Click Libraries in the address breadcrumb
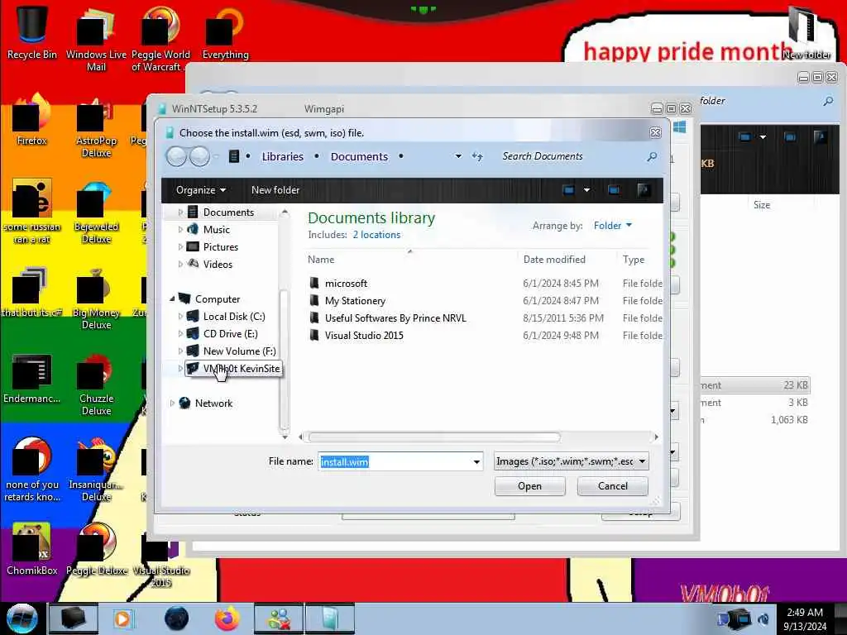This screenshot has height=635, width=847. pyautogui.click(x=283, y=156)
